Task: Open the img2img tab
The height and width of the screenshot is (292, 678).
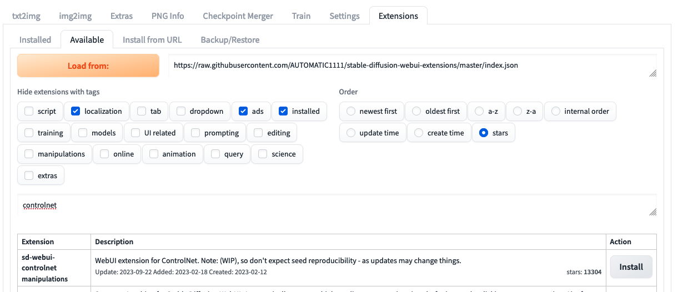Action: [76, 16]
